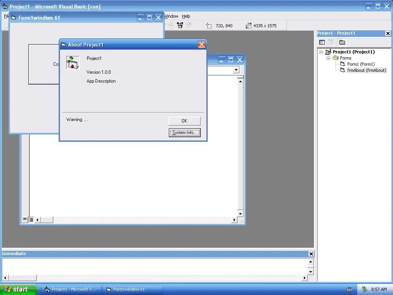Click the Project1 project icon in tree
The width and height of the screenshot is (393, 295).
[329, 52]
